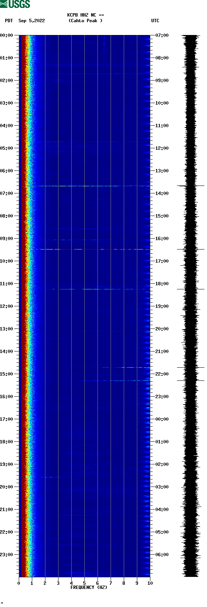
Task: Click the 21:00 PDT time label
Action: click(x=7, y=510)
